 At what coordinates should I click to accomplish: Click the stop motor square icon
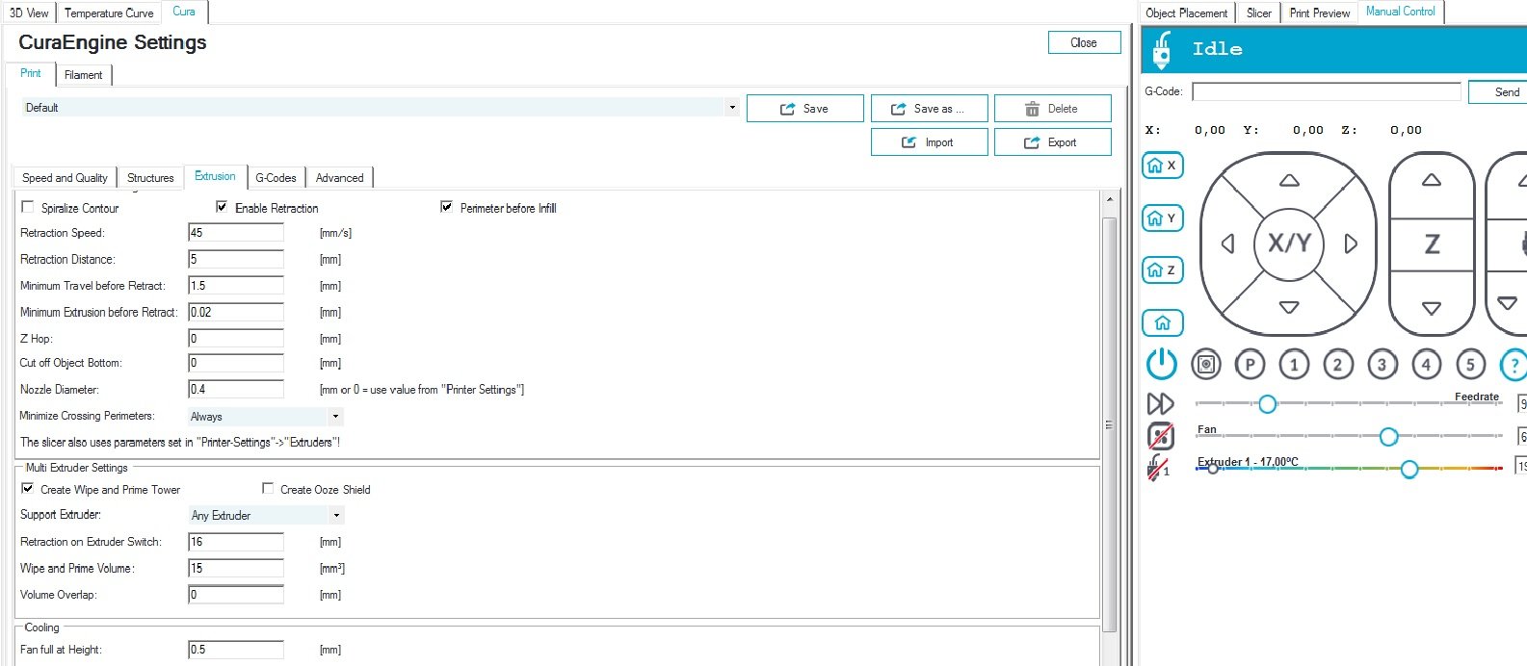click(x=1206, y=365)
